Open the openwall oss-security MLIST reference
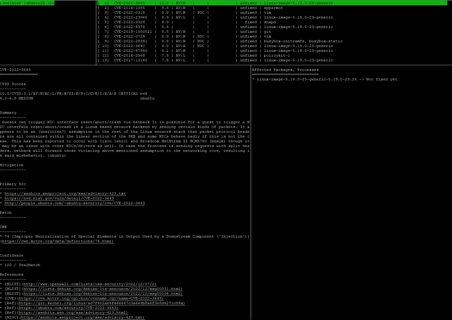Image resolution: width=452 pixels, height=320 pixels. point(90,284)
